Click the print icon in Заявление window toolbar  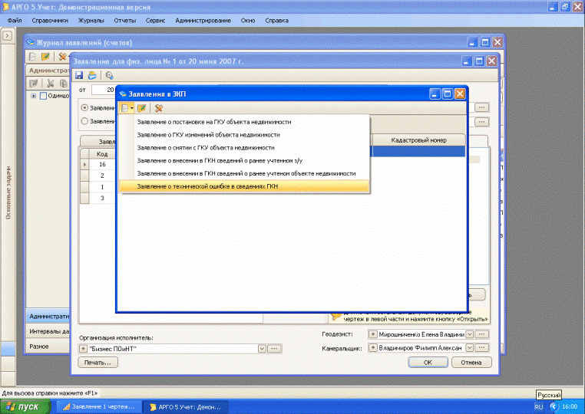pyautogui.click(x=92, y=75)
